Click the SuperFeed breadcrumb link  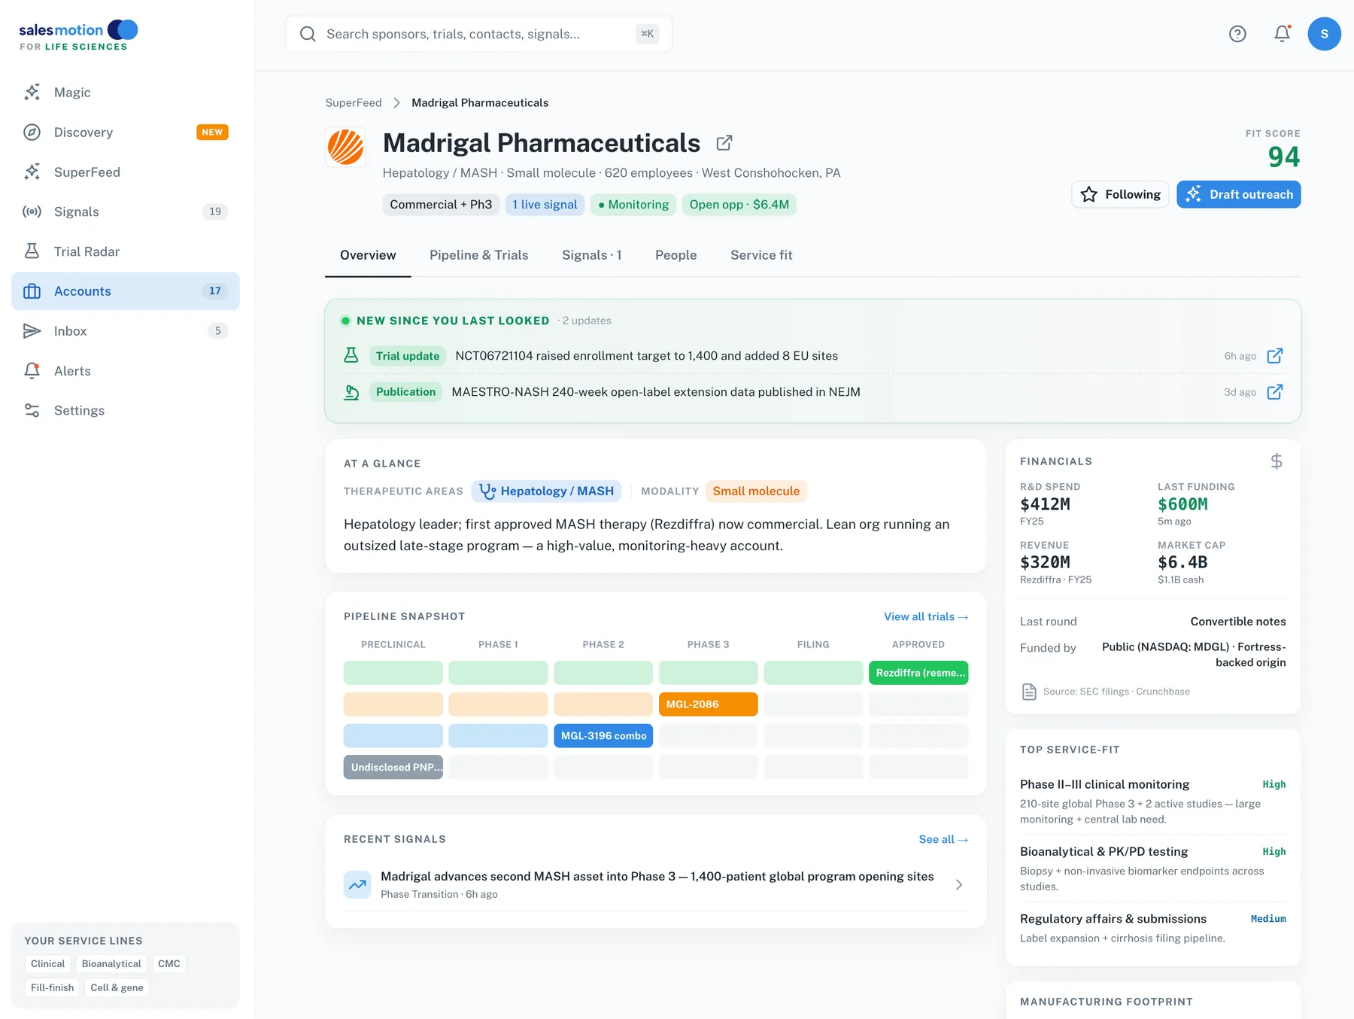pyautogui.click(x=354, y=103)
